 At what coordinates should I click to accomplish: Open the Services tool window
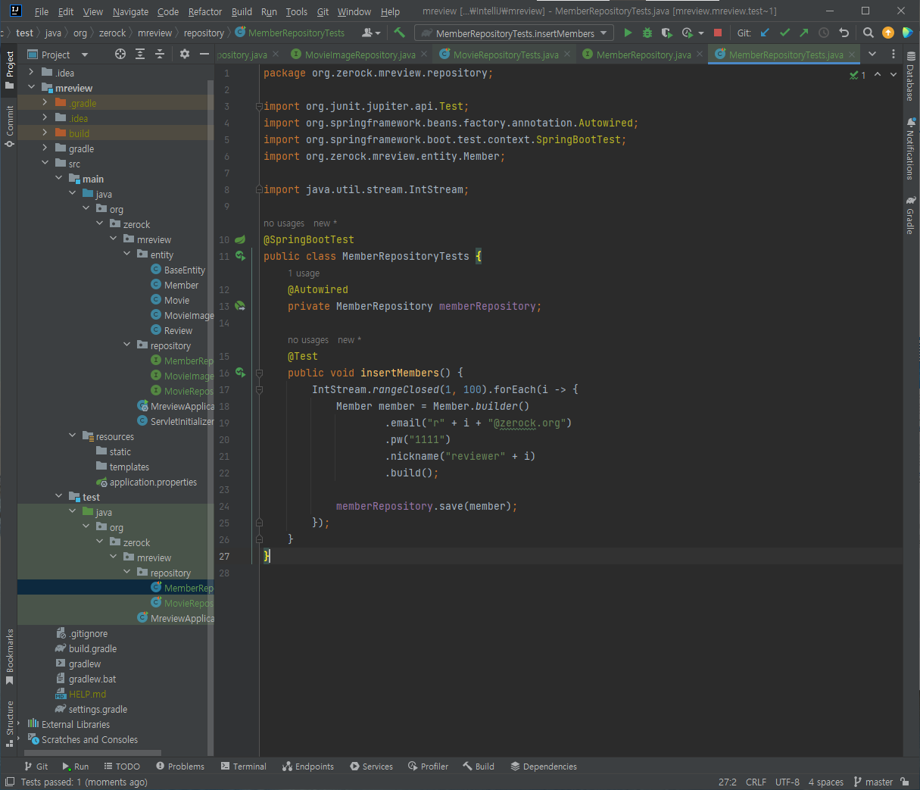(371, 767)
